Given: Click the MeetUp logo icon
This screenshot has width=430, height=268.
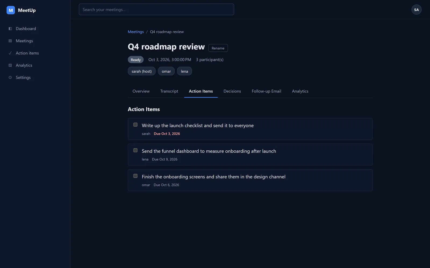Looking at the screenshot, I should coord(11,10).
